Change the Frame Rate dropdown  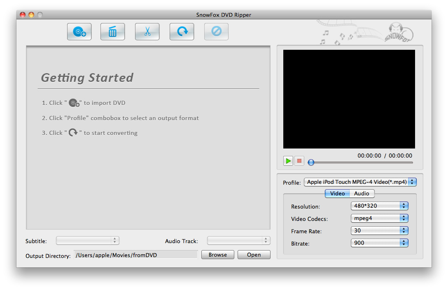coord(379,231)
